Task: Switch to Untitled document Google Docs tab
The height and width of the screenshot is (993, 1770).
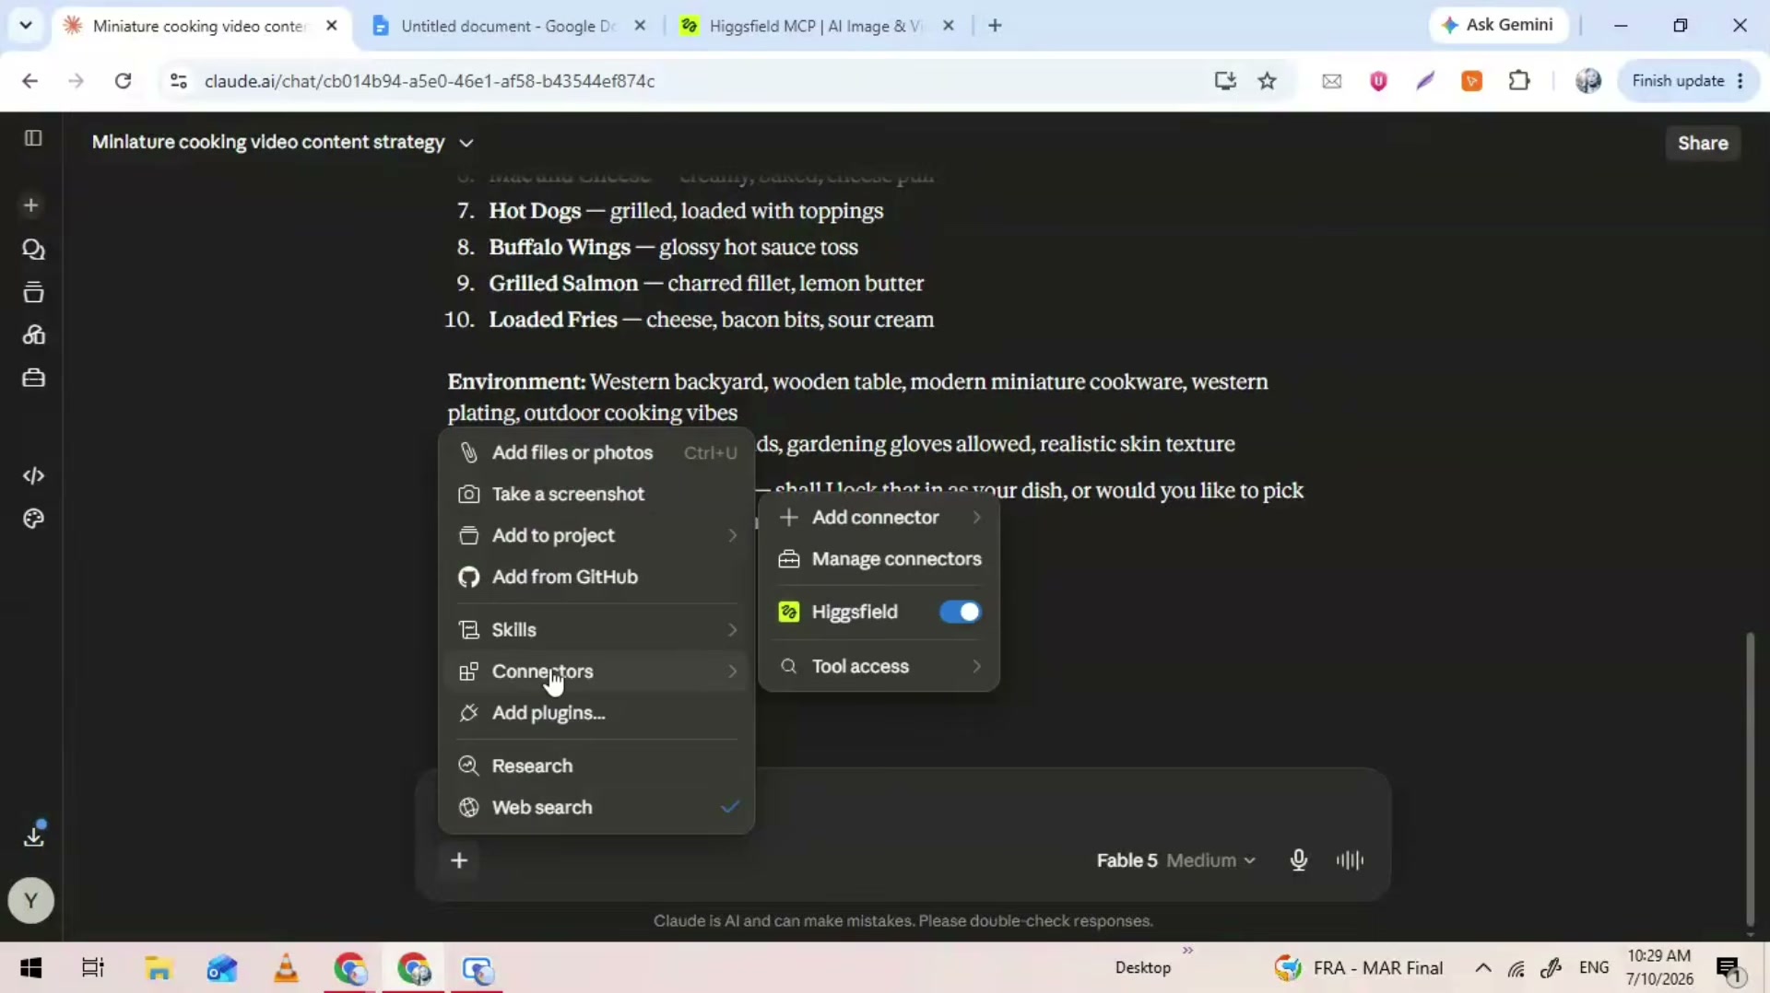Action: click(507, 26)
